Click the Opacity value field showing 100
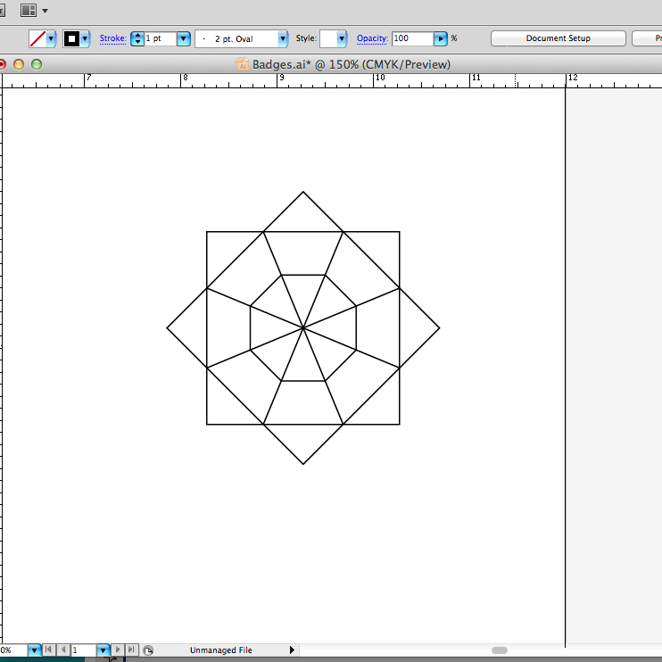Viewport: 662px width, 662px height. 412,38
